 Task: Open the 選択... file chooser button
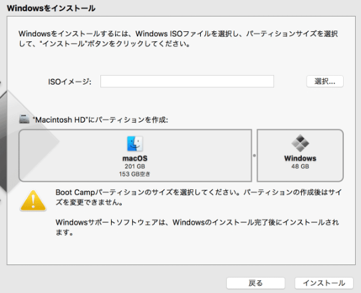(325, 81)
